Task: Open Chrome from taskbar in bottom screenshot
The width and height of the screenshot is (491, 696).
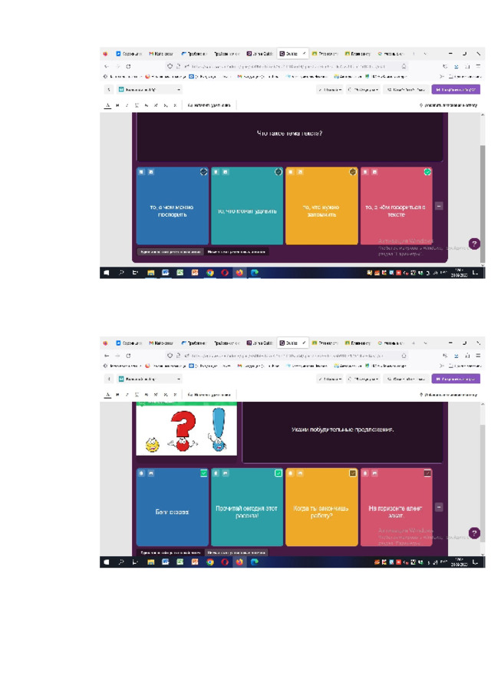Action: coord(210,562)
